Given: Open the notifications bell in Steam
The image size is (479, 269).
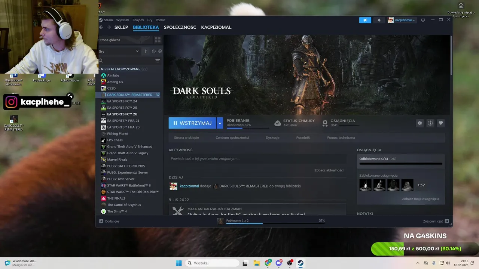Looking at the screenshot, I should pyautogui.click(x=379, y=20).
